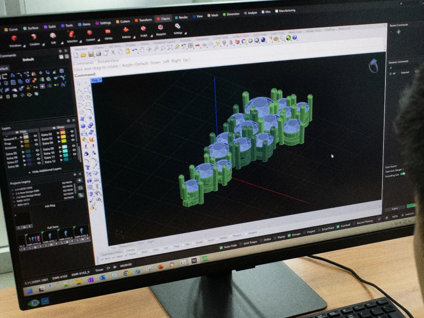Click the Sculpt tool icon
This screenshot has height=318, width=424.
pos(143,29)
